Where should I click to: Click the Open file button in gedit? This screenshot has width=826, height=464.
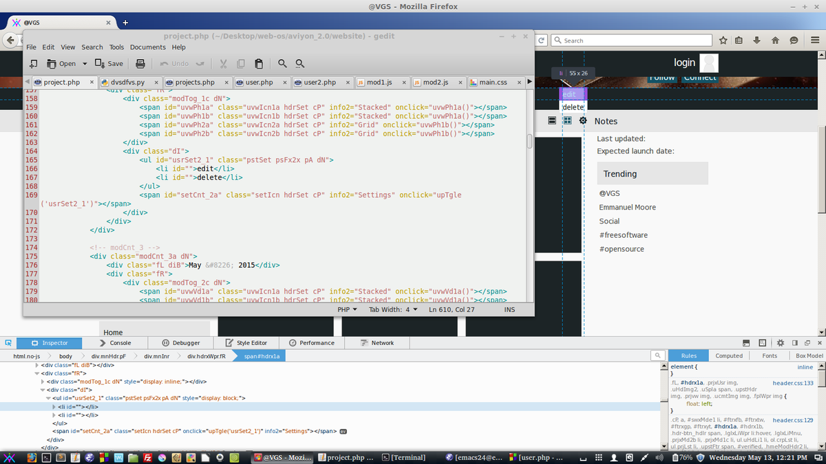pos(61,63)
